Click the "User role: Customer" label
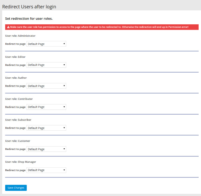Viewport: 201px width, 196px height. (x=18, y=141)
